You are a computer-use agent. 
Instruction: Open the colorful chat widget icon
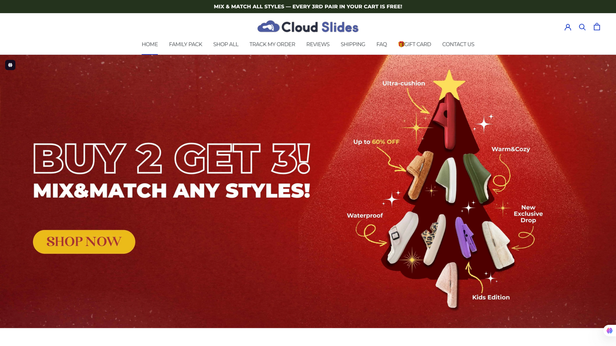[609, 330]
